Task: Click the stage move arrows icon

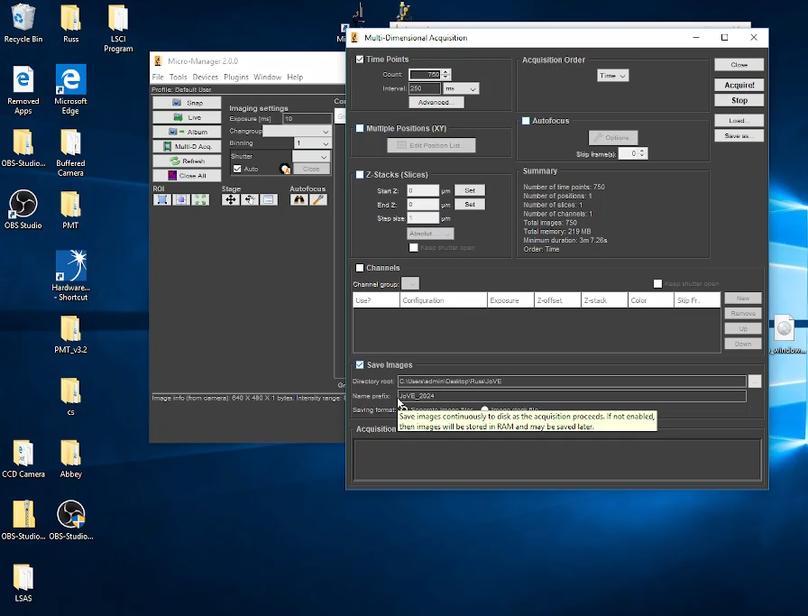Action: [x=231, y=200]
